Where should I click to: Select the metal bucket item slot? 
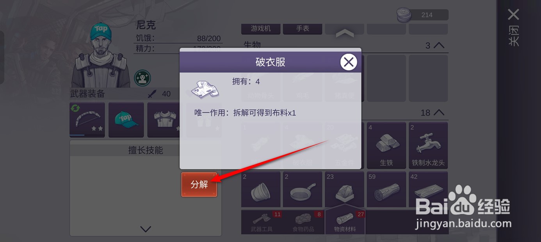(x=261, y=189)
